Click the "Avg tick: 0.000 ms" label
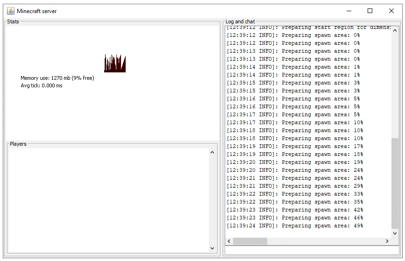 point(41,86)
